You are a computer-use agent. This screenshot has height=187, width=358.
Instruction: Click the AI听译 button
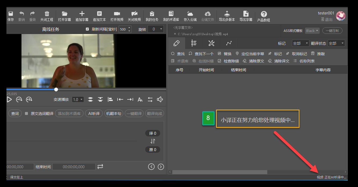tap(94, 113)
